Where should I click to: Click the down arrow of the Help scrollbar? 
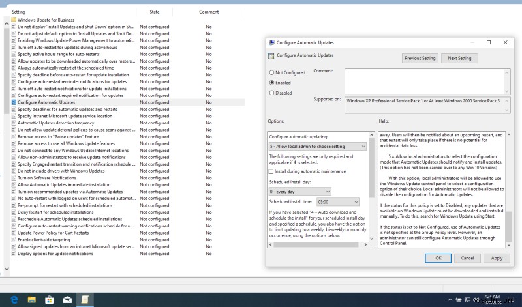508,245
